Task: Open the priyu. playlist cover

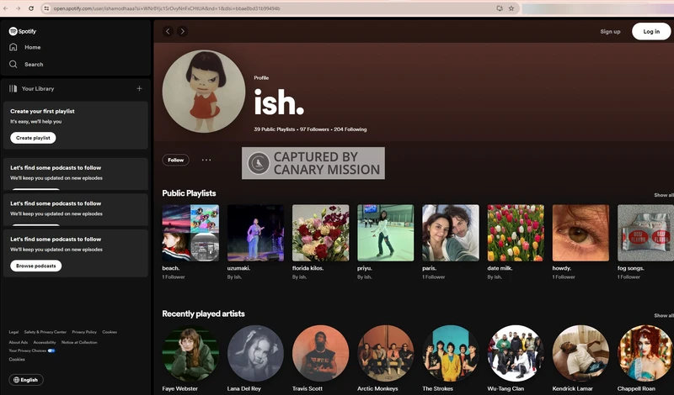Action: coord(386,233)
